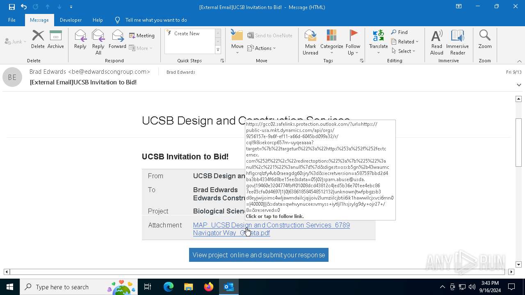This screenshot has width=525, height=295.
Task: Open the More respond actions dropdown
Action: point(141,48)
